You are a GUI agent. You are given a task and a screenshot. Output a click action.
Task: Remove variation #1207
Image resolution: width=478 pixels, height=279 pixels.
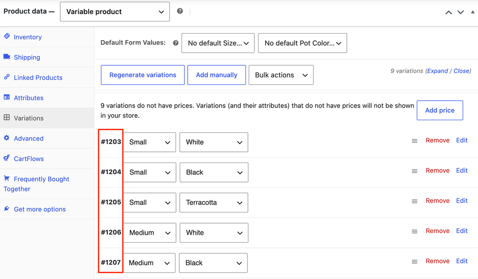pyautogui.click(x=437, y=261)
